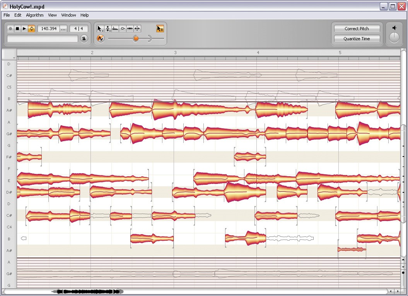This screenshot has height=296, width=408.
Task: Toggle the round orange waveform button
Action: pos(101,39)
